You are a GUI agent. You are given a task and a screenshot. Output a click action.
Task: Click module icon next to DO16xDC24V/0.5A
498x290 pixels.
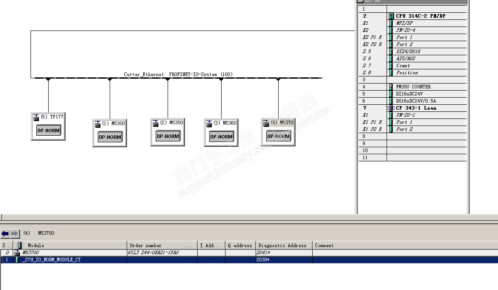tap(391, 101)
